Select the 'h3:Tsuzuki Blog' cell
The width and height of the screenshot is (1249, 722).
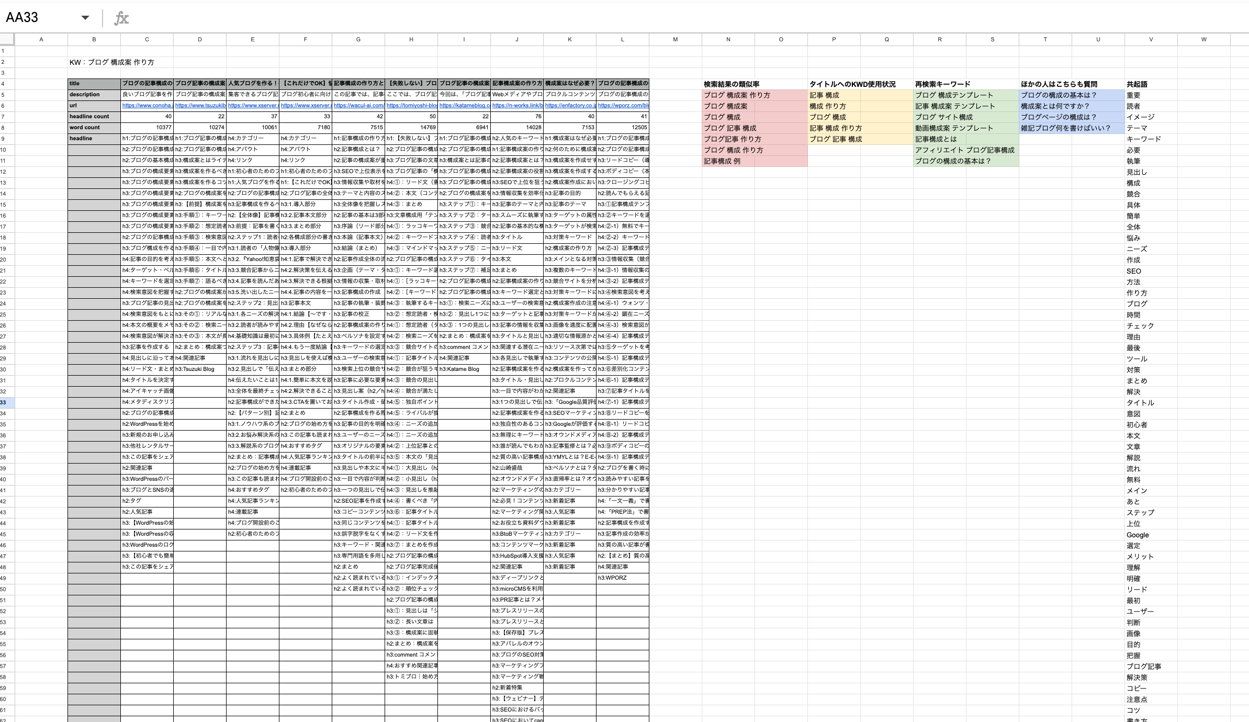[x=200, y=369]
